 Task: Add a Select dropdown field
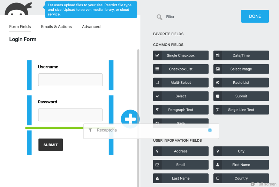pos(181,96)
